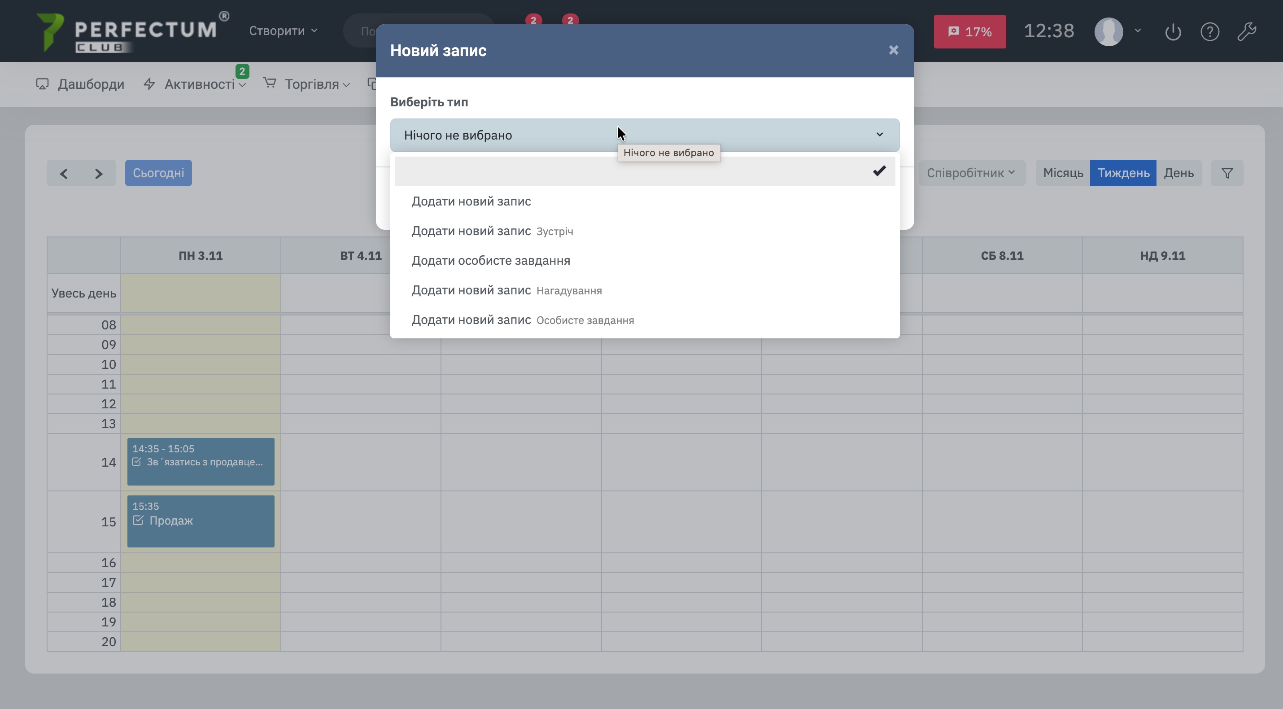
Task: Toggle checkbox on Продаж task event
Action: tap(139, 520)
